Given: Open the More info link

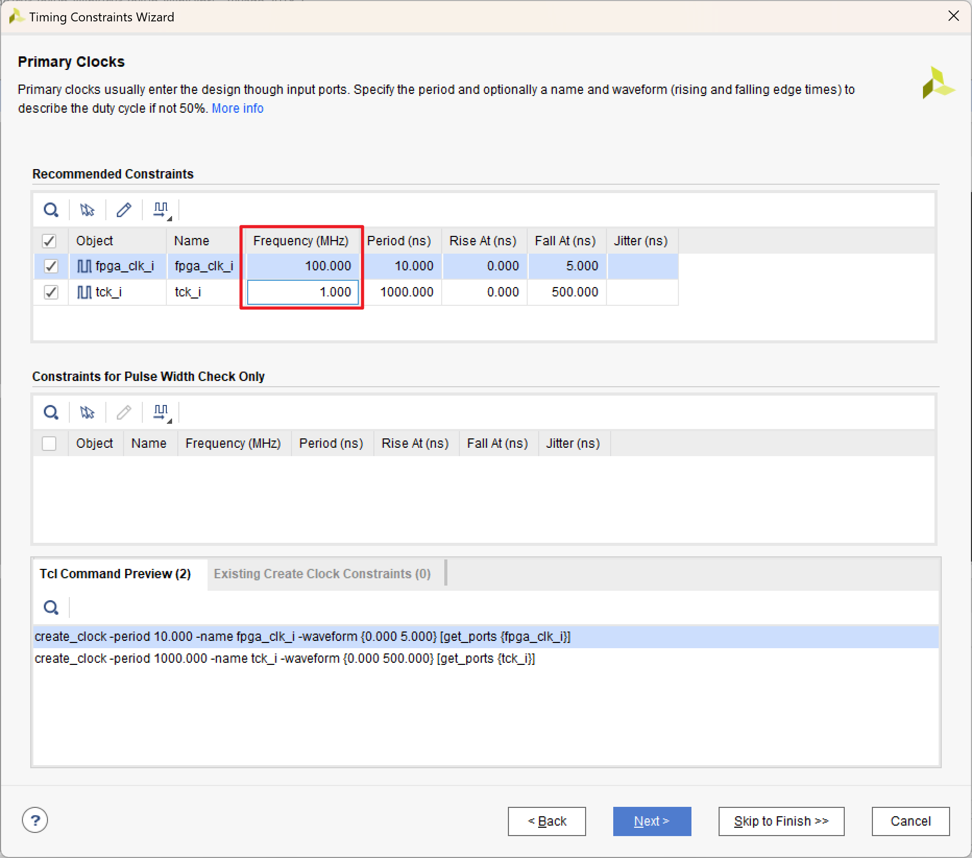Looking at the screenshot, I should (x=237, y=109).
